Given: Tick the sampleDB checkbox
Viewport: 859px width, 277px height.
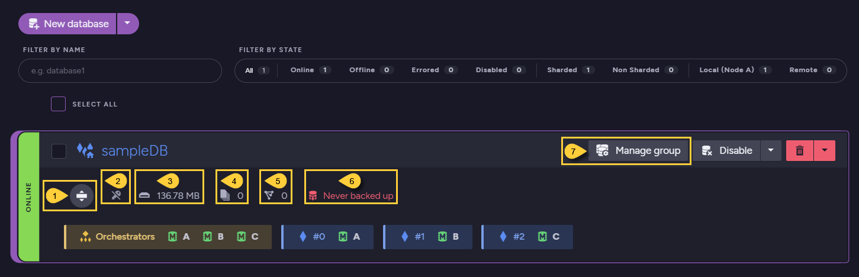Looking at the screenshot, I should tap(59, 151).
